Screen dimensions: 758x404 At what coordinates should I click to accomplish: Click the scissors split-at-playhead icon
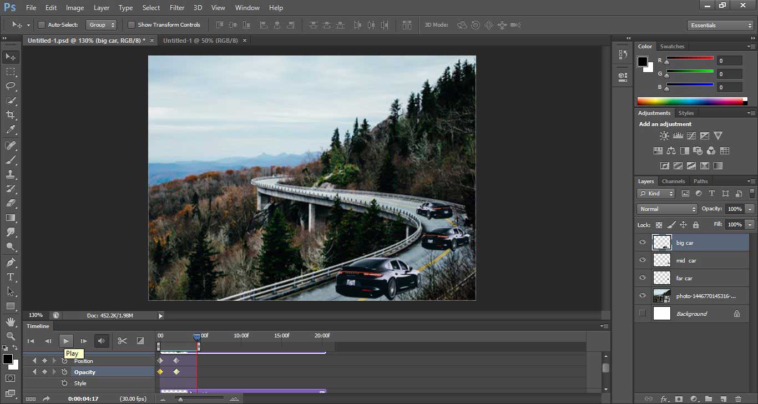(122, 341)
